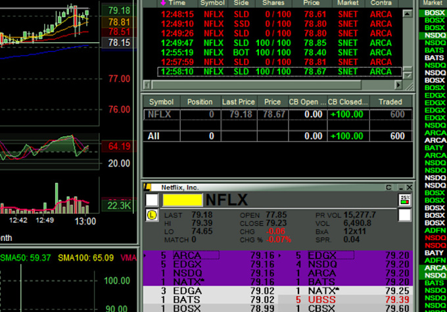The image size is (447, 312).
Task: Toggle the white box below the 25% icon
Action: tap(405, 215)
